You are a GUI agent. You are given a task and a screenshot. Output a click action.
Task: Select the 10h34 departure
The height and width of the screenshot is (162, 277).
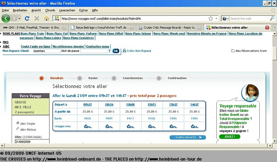(109, 105)
